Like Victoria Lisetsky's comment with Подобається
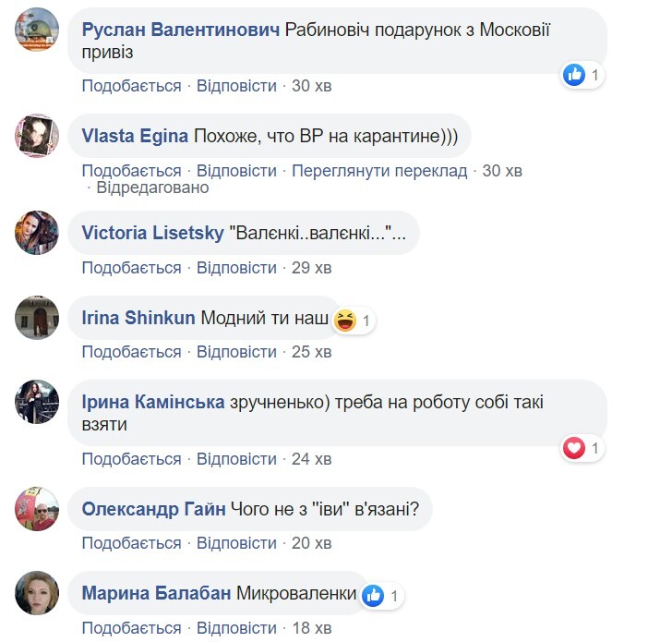Screen dimensions: 648x642 [x=131, y=268]
